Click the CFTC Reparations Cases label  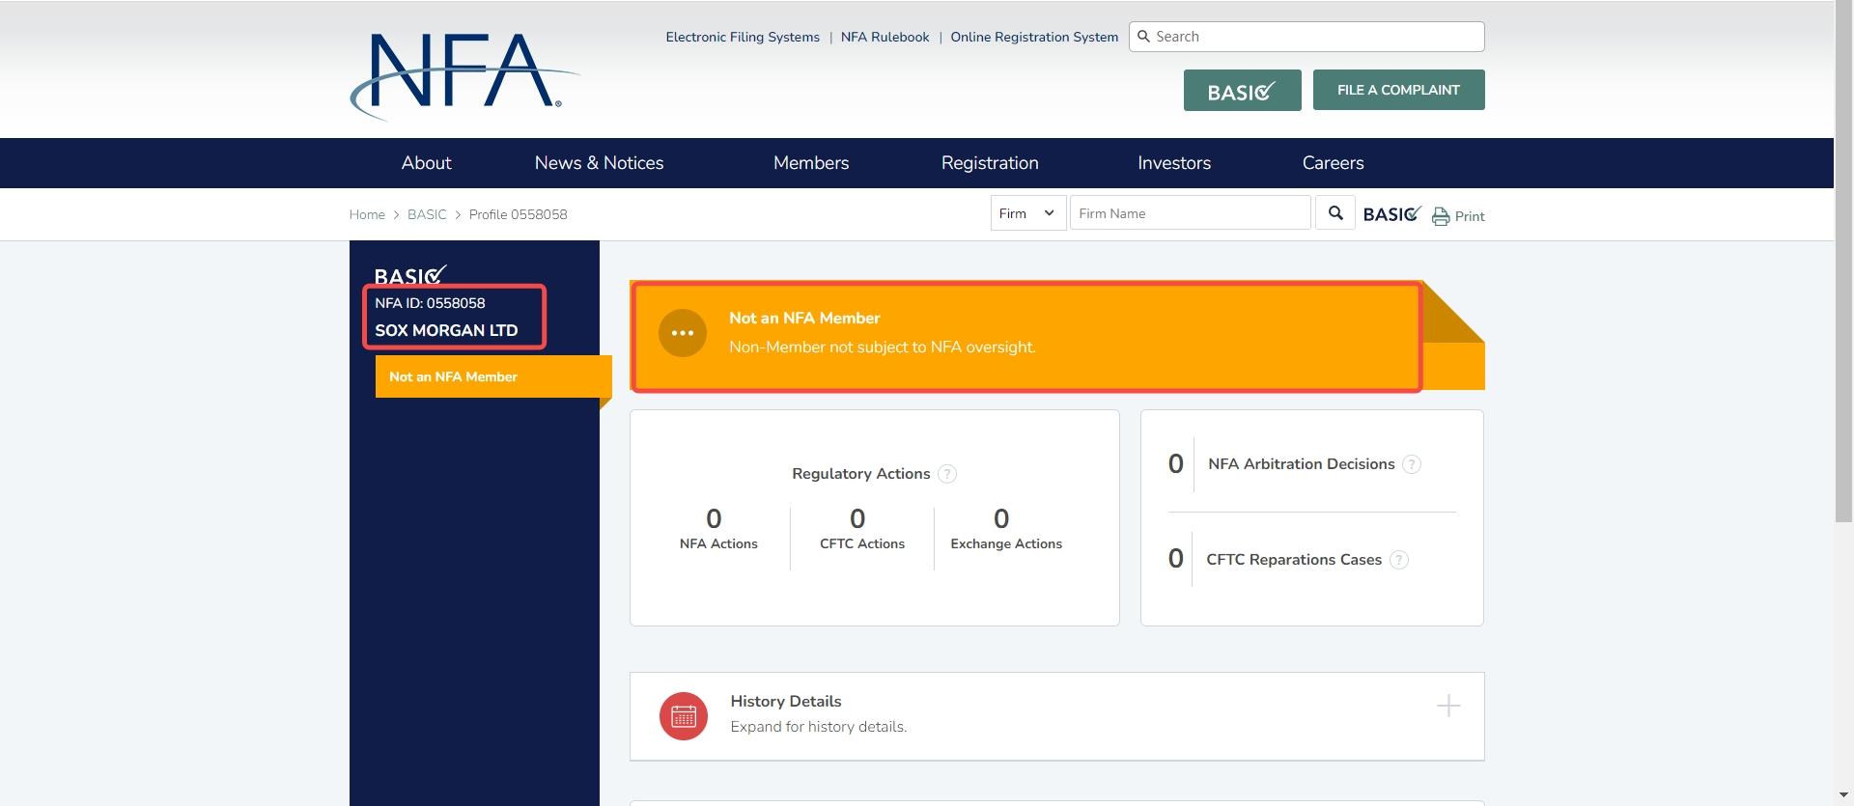(1294, 560)
